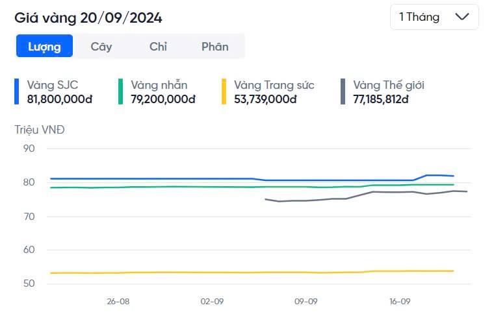Click the dropdown chevron arrow

[x=463, y=17]
